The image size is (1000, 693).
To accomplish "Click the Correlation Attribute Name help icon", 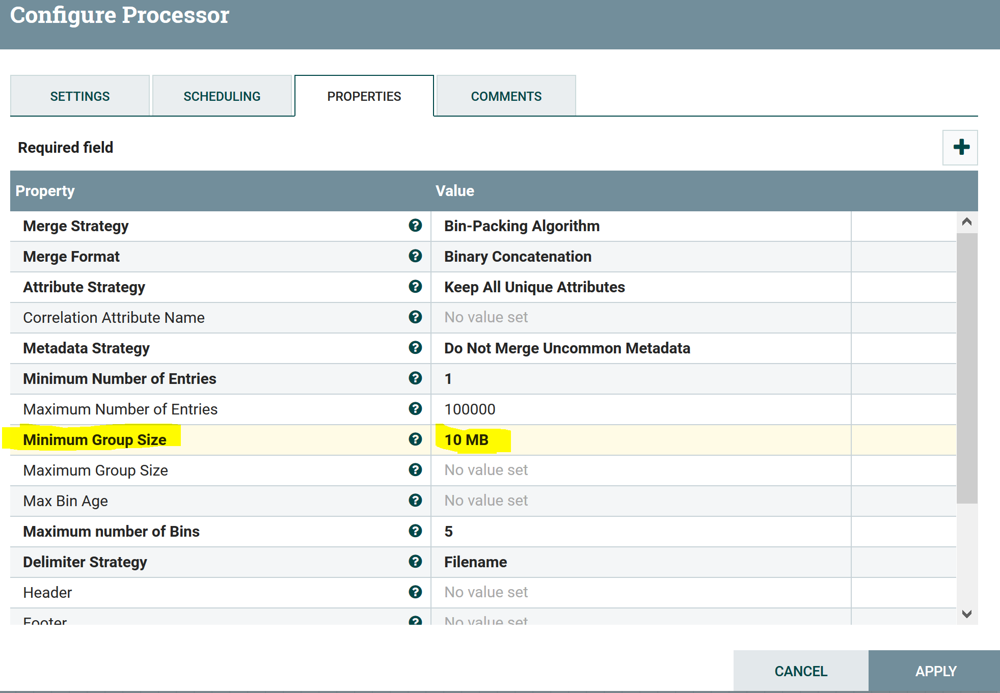I will point(416,317).
